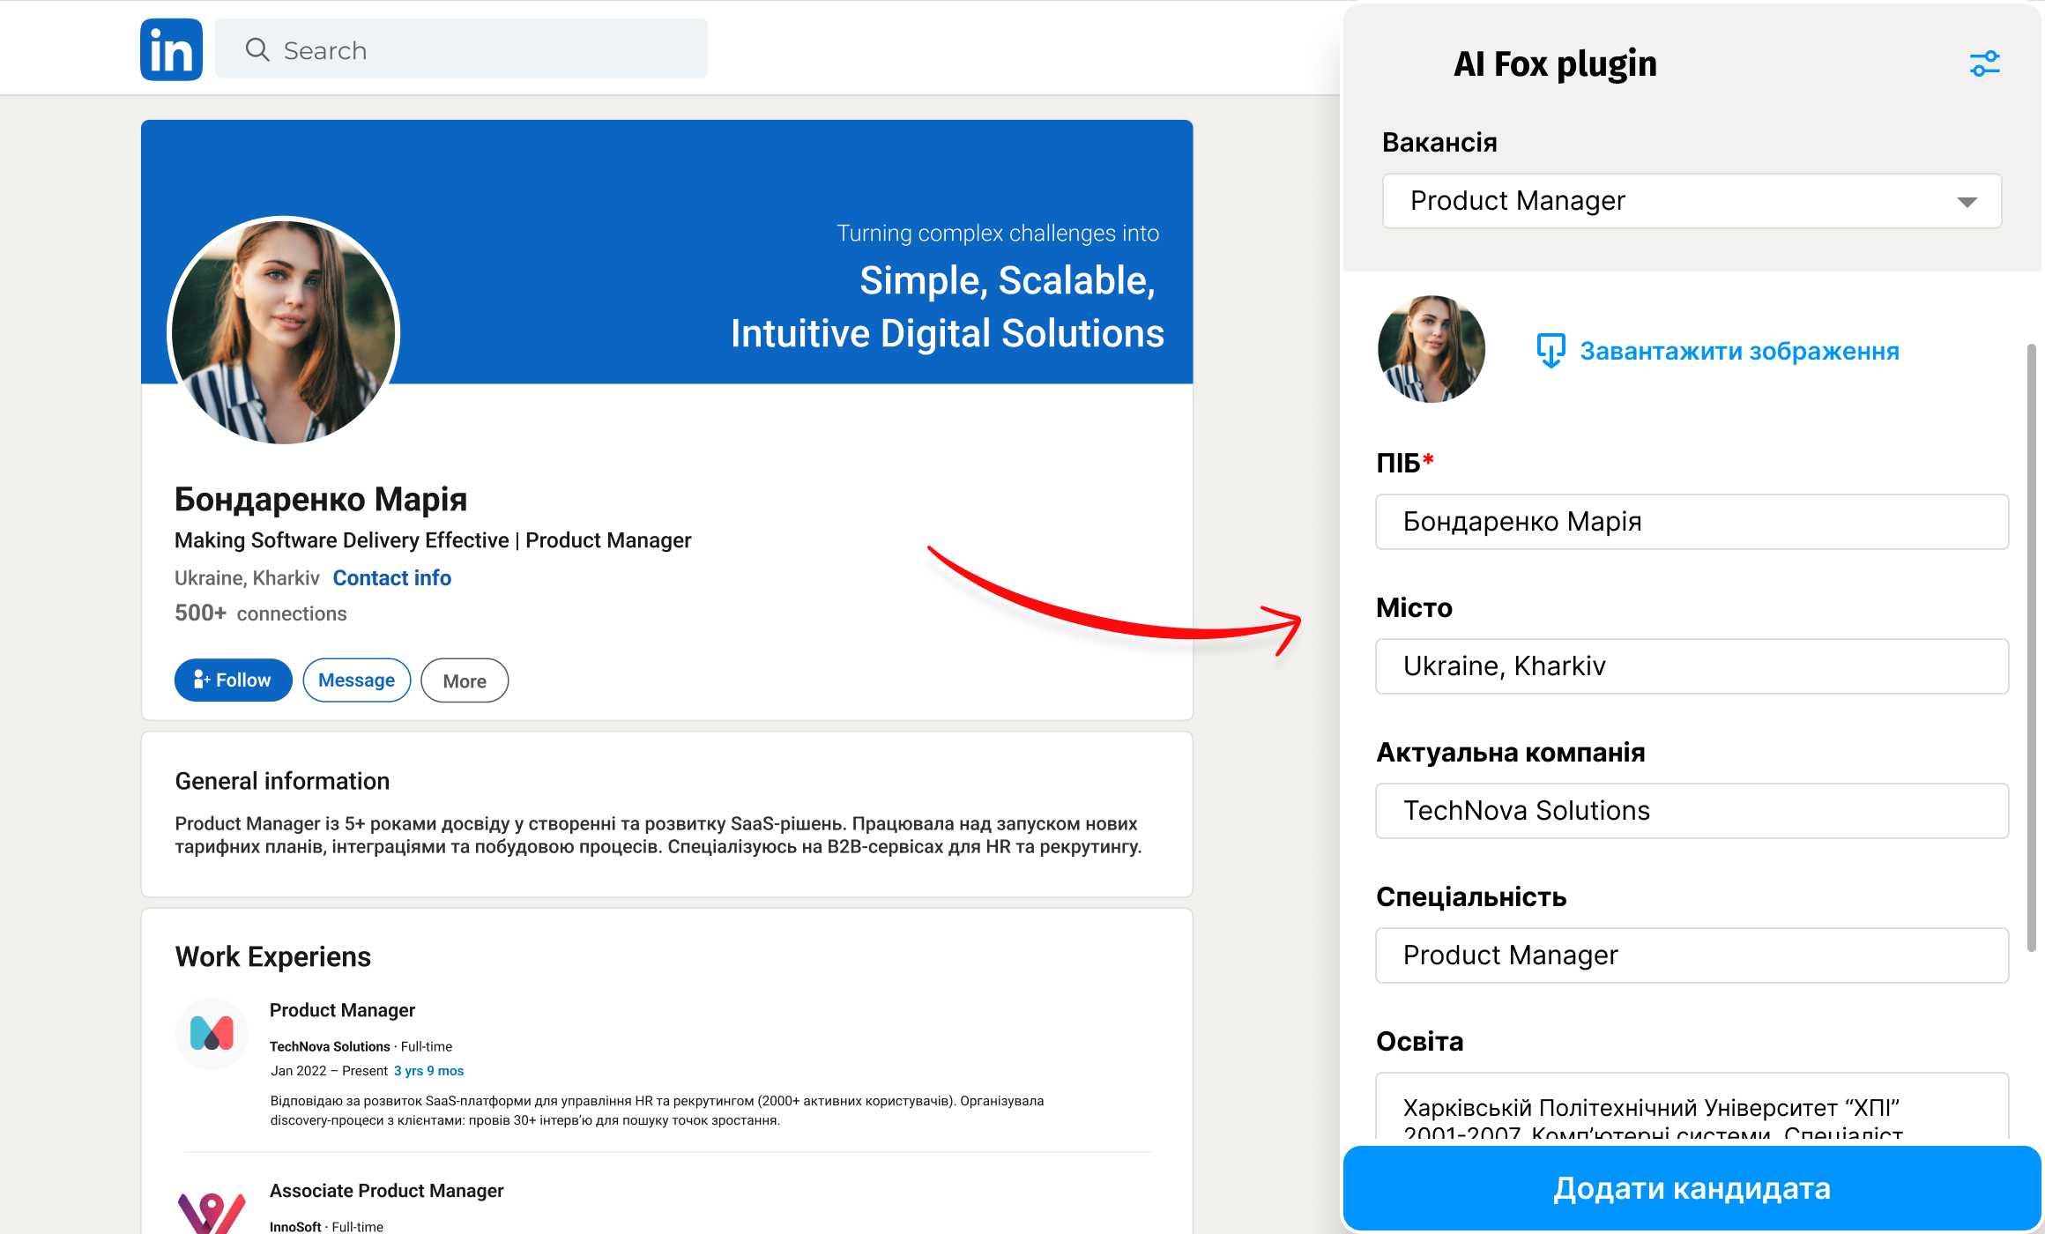Click the Завантажити зображення link
Screen dimensions: 2045x1234
(x=1739, y=351)
